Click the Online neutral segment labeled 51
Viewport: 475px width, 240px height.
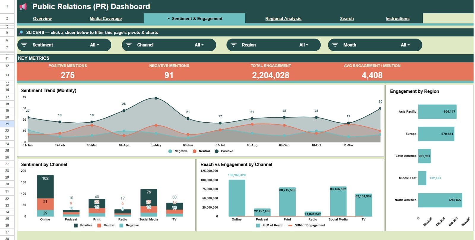click(x=45, y=204)
